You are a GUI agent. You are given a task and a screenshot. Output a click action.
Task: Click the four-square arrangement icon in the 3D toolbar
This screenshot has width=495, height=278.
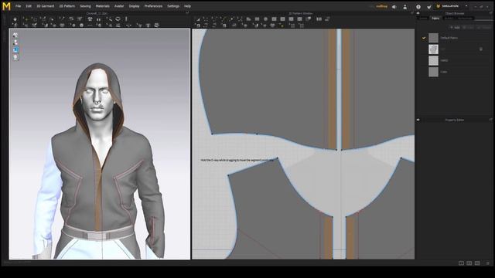tap(90, 19)
